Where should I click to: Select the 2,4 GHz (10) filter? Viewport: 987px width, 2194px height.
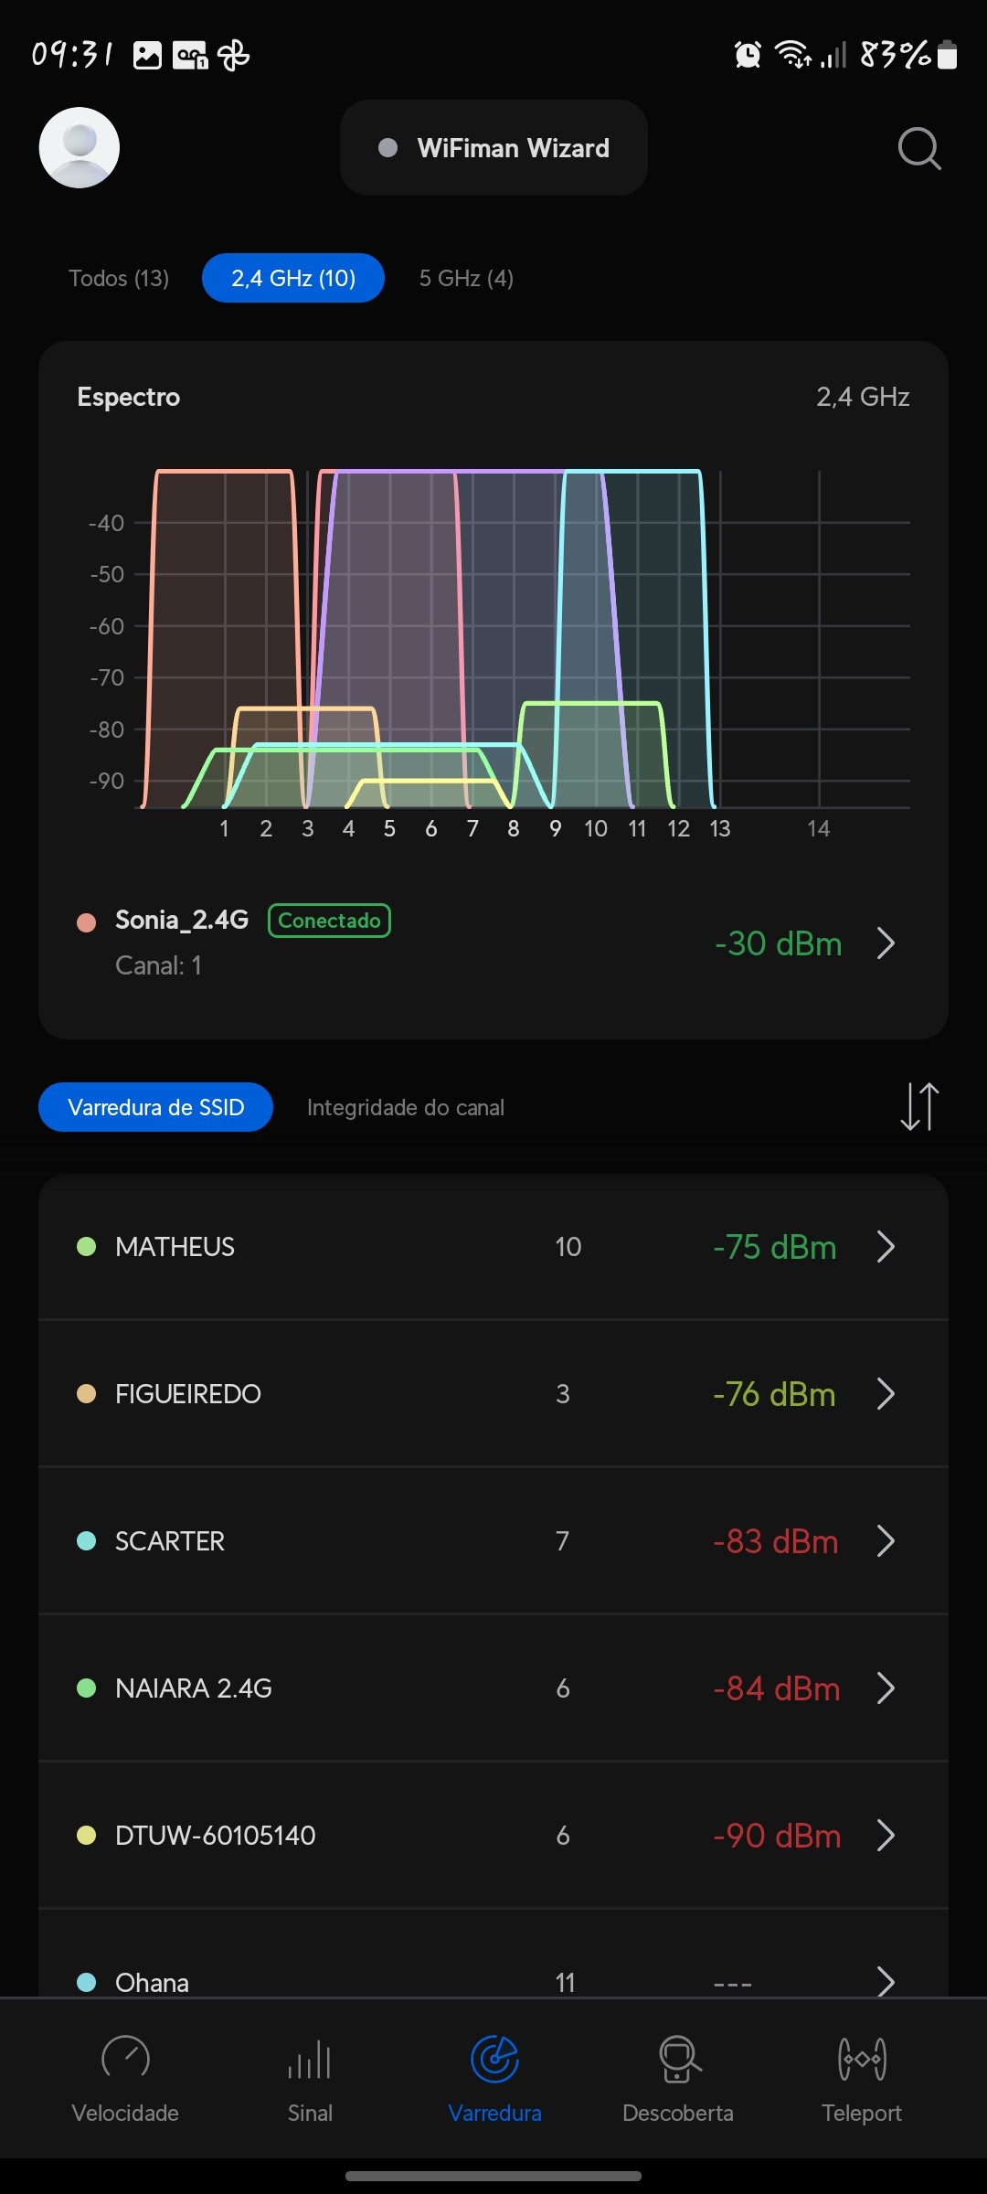click(293, 278)
